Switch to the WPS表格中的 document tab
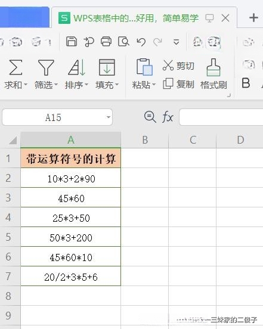 (x=128, y=18)
